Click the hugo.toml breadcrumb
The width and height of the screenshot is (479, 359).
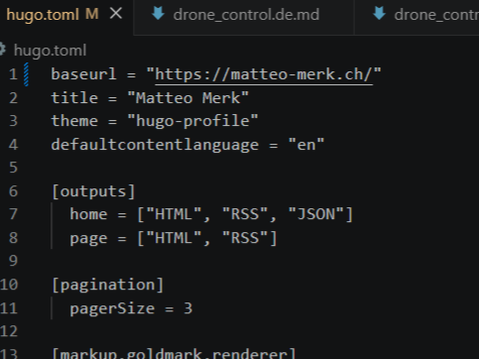[x=51, y=51]
